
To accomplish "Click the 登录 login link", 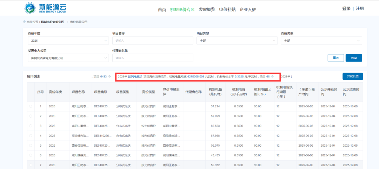I will [346, 8].
